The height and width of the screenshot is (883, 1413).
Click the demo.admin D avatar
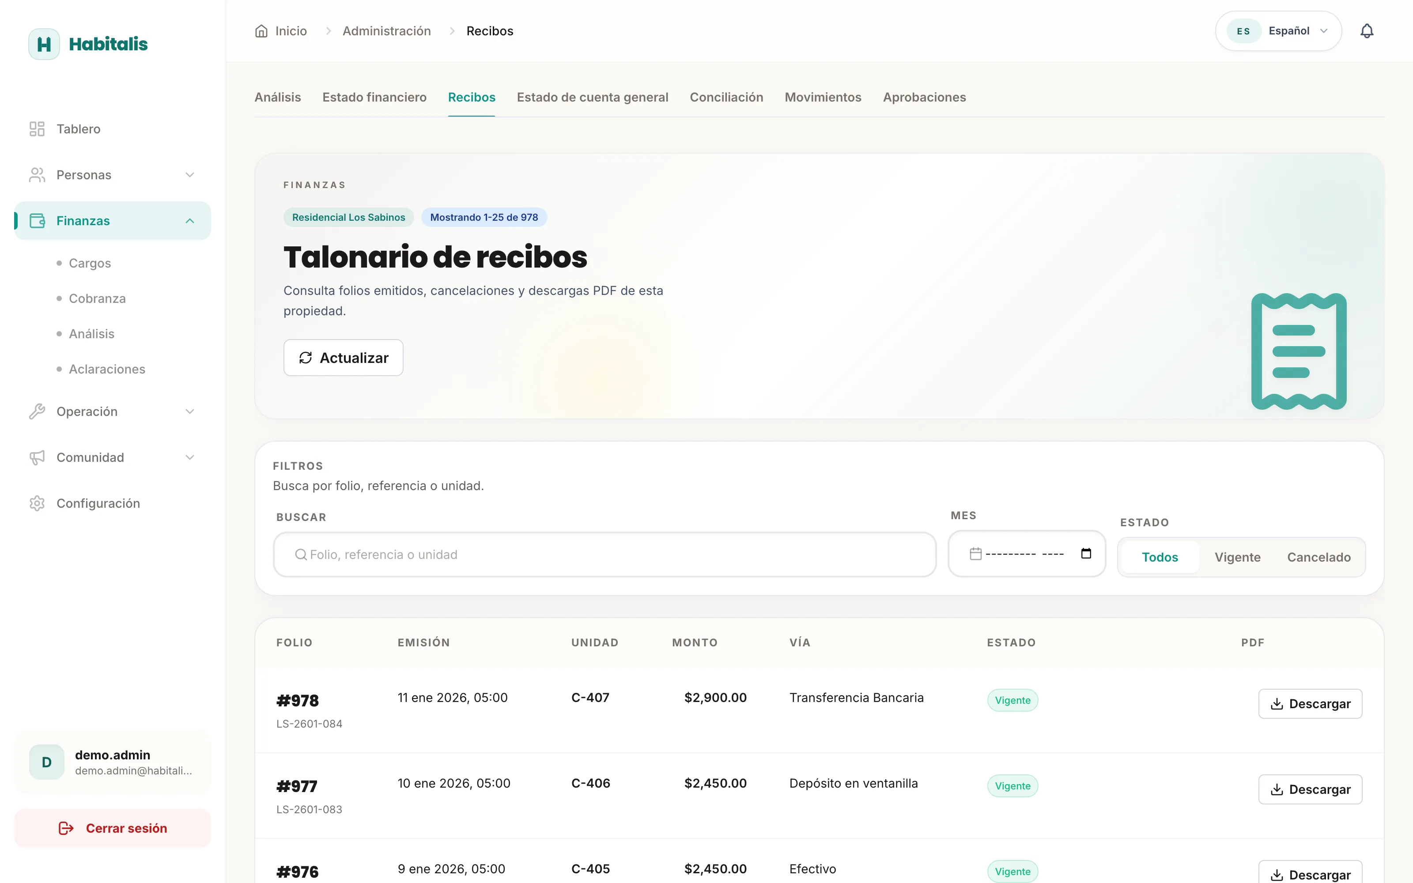pos(47,762)
